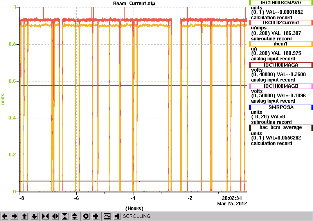This screenshot has height=221, width=313.
Task: Pan the plot right with the right arrow
Action: (x=14, y=216)
